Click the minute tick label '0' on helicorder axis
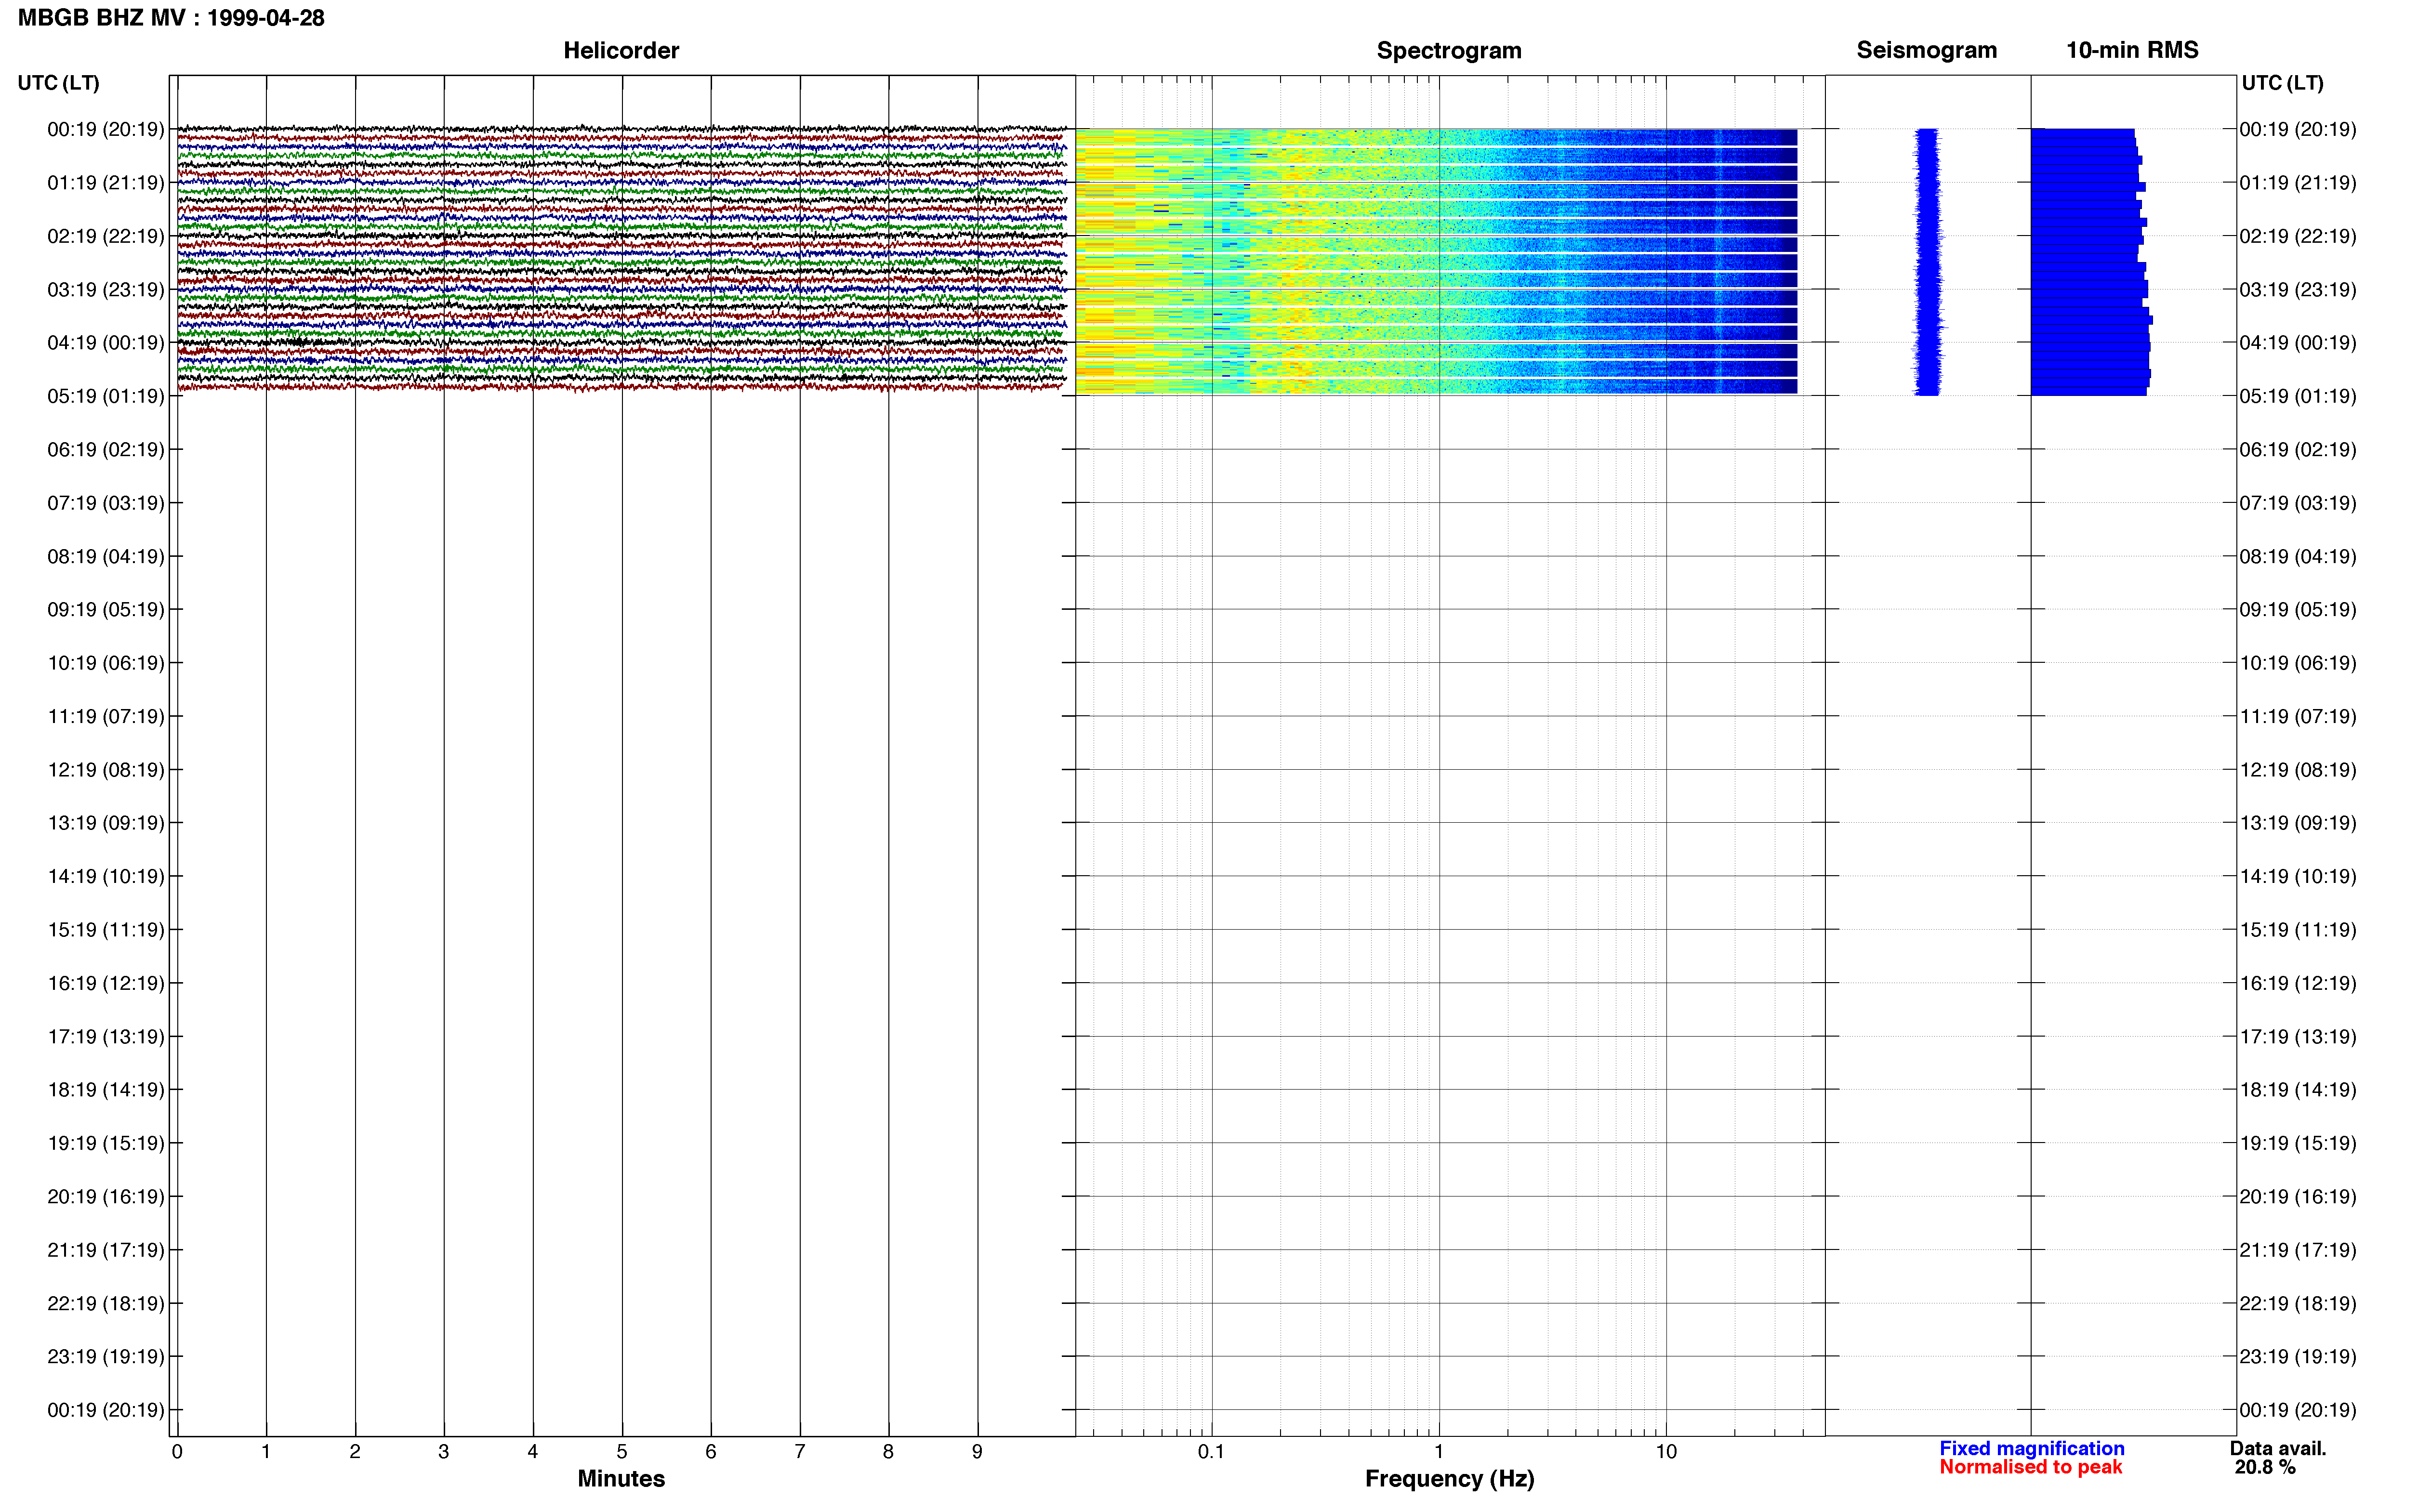2418x1512 pixels. tap(177, 1452)
